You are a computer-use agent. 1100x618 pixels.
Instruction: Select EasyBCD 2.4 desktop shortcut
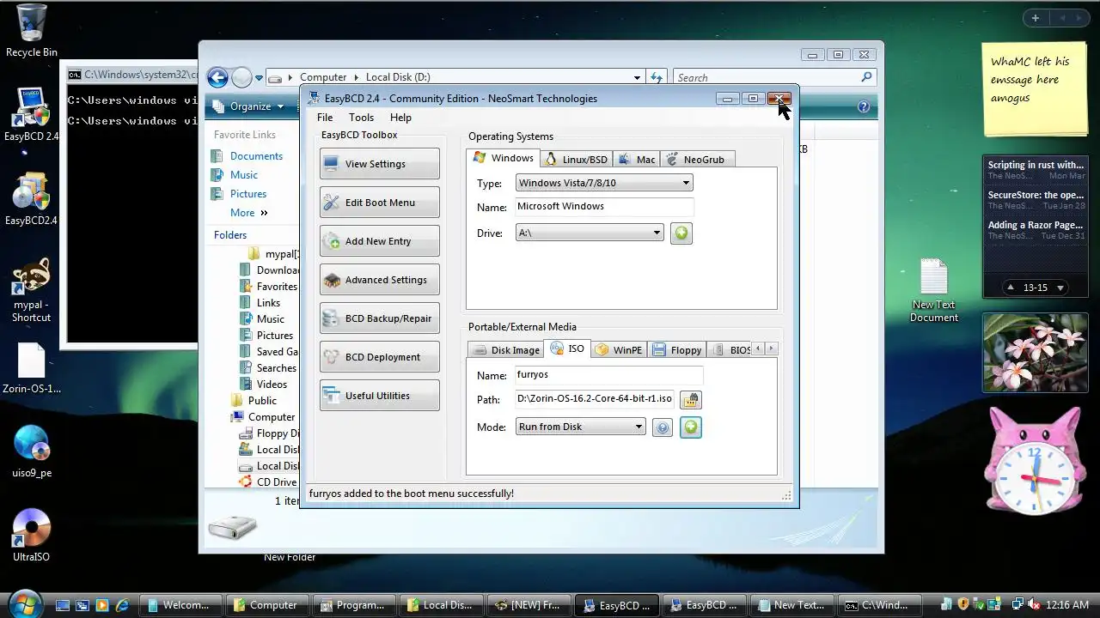(x=31, y=114)
